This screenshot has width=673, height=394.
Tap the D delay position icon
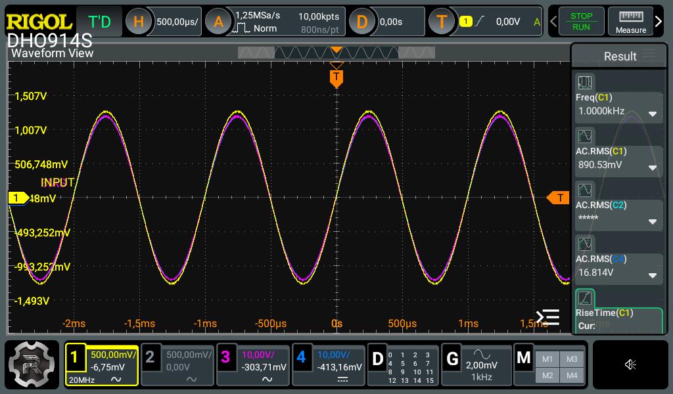click(x=362, y=22)
